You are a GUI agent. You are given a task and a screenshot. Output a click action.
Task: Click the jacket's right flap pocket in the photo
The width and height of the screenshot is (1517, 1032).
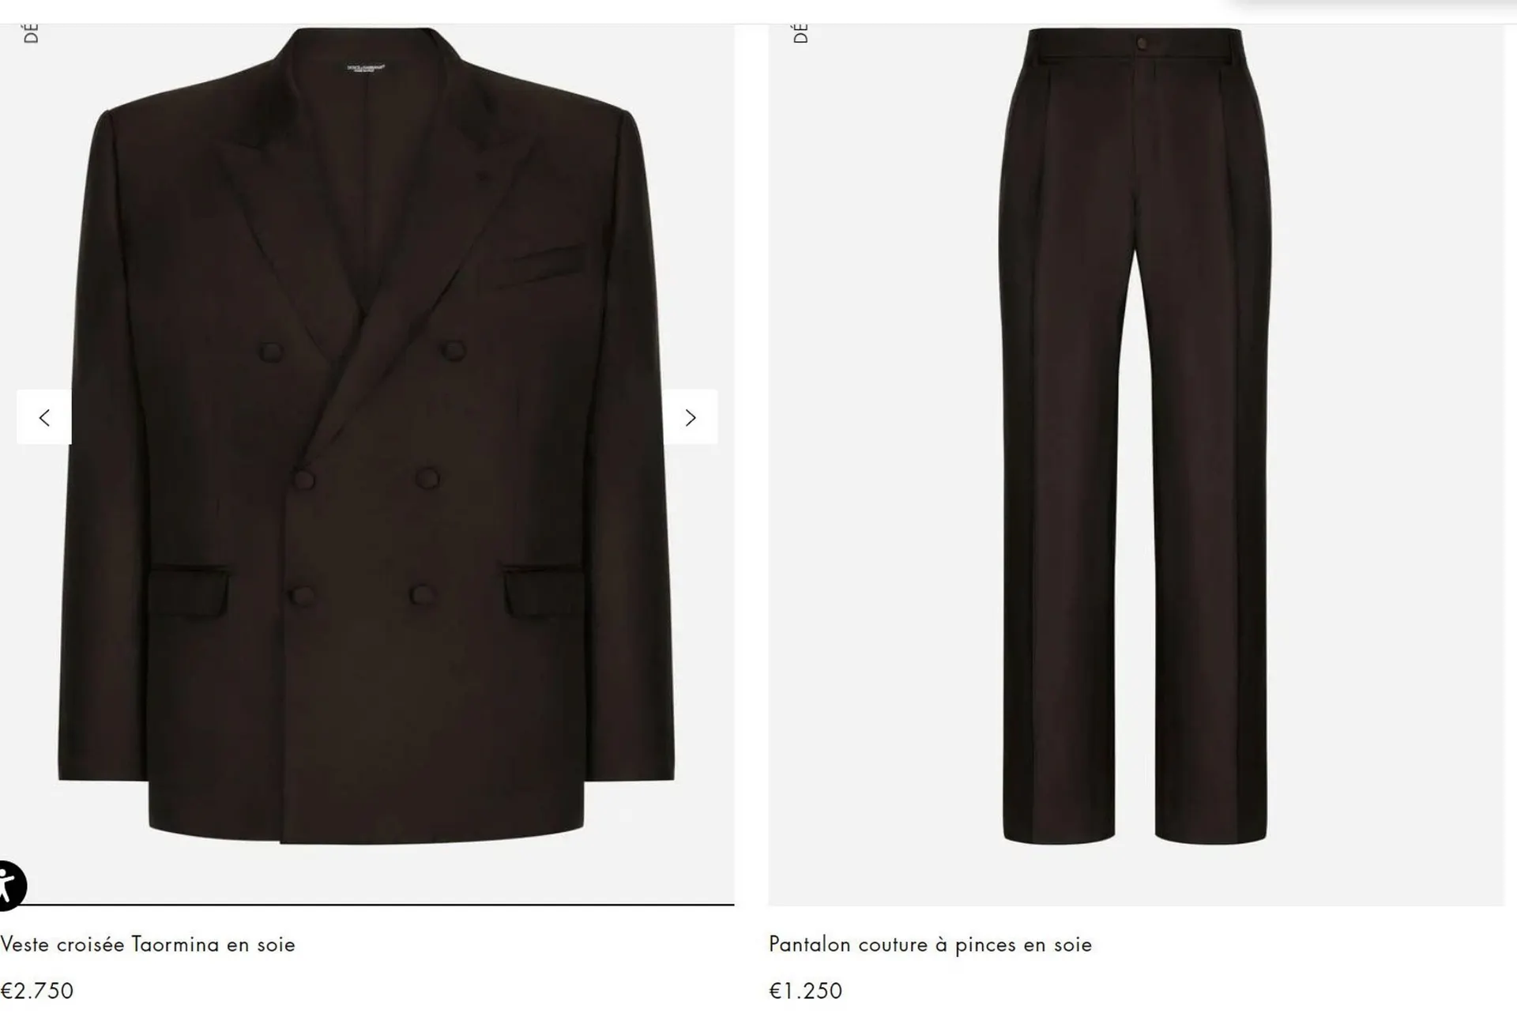pos(544,589)
